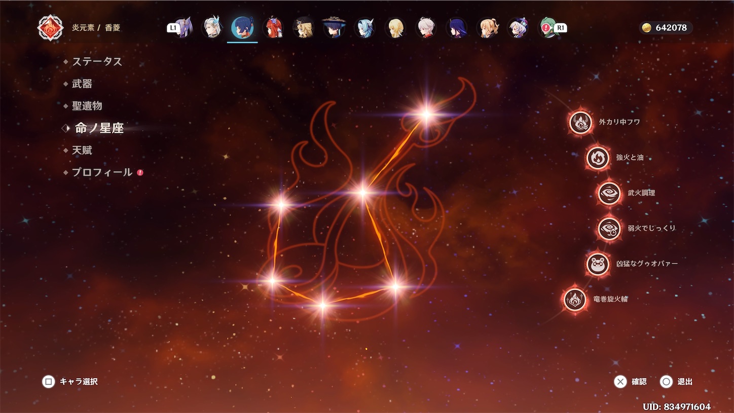Select Qiqi's portrait with purple hat
Viewport: 734px width, 413px height.
pos(518,27)
